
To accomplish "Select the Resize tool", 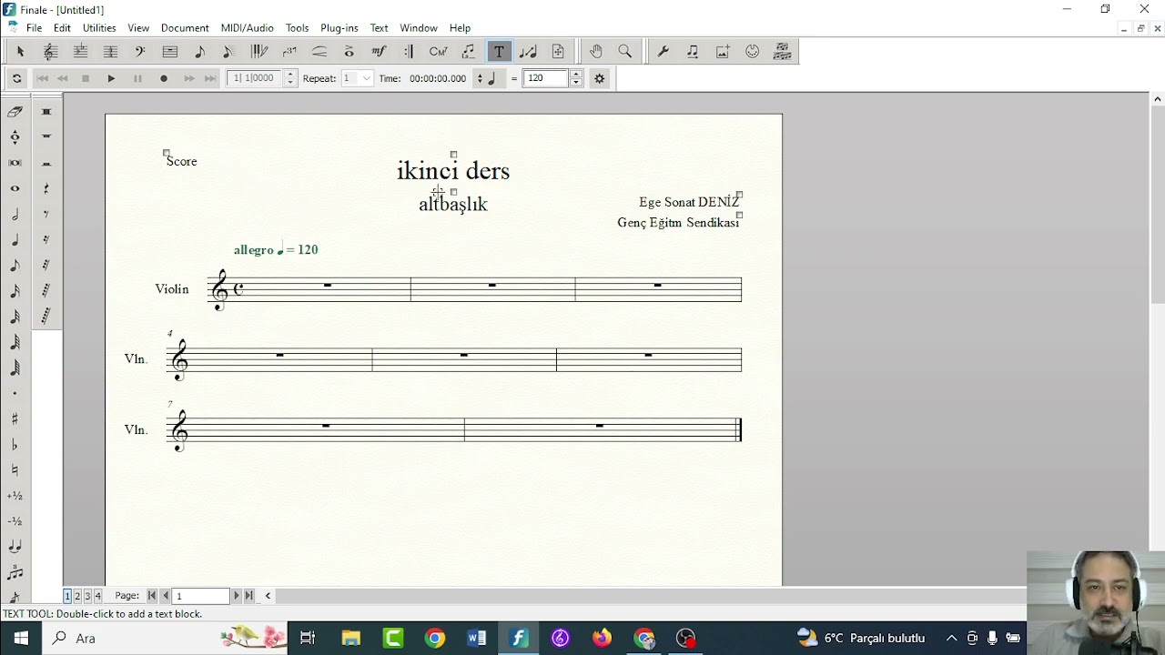I will [529, 52].
